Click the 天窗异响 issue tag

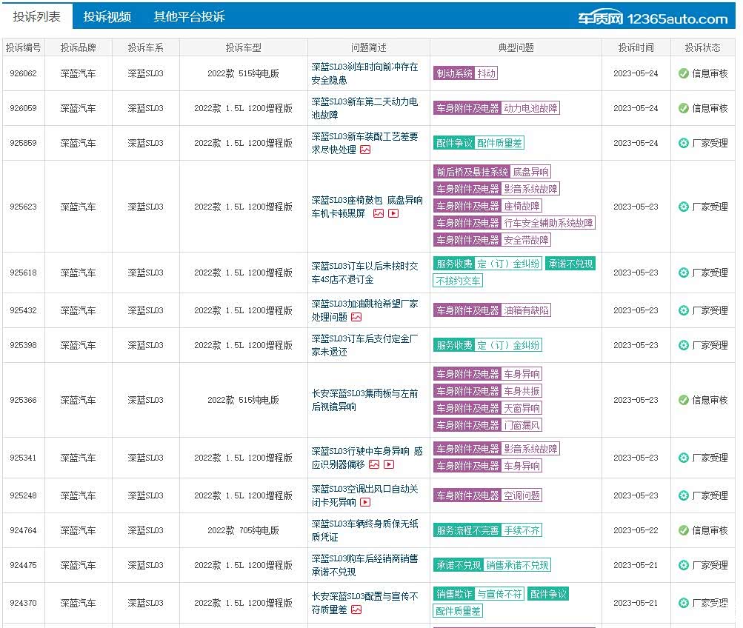point(522,408)
